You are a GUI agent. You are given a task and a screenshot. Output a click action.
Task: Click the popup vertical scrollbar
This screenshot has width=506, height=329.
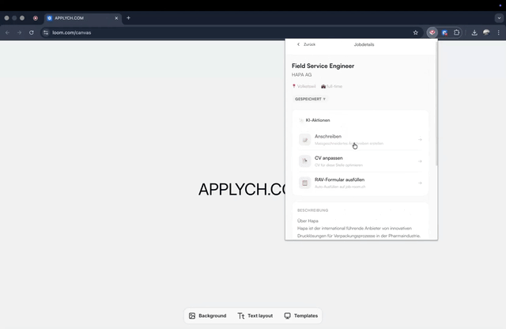(436, 104)
